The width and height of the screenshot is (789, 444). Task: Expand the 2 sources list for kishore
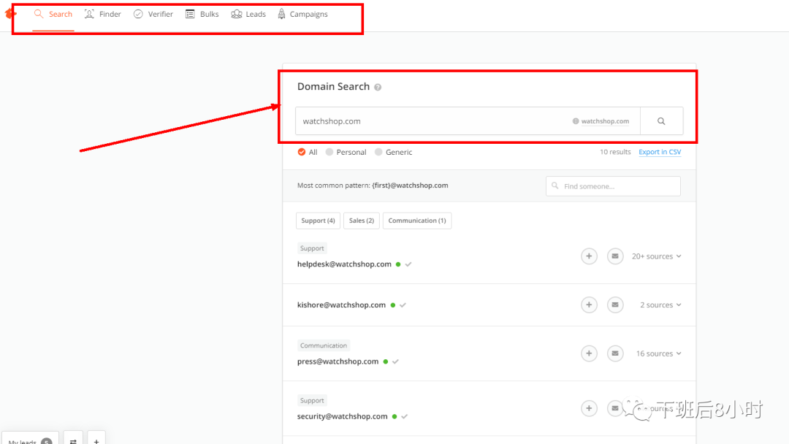(x=660, y=305)
